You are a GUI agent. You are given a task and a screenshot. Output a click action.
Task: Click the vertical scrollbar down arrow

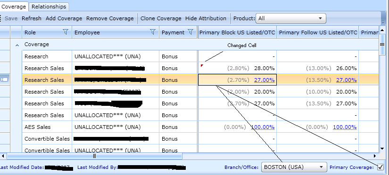tap(382, 149)
